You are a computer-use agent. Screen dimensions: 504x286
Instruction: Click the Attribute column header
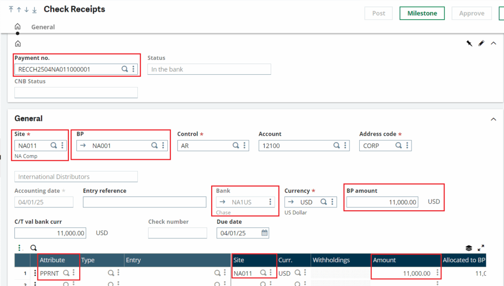point(59,260)
